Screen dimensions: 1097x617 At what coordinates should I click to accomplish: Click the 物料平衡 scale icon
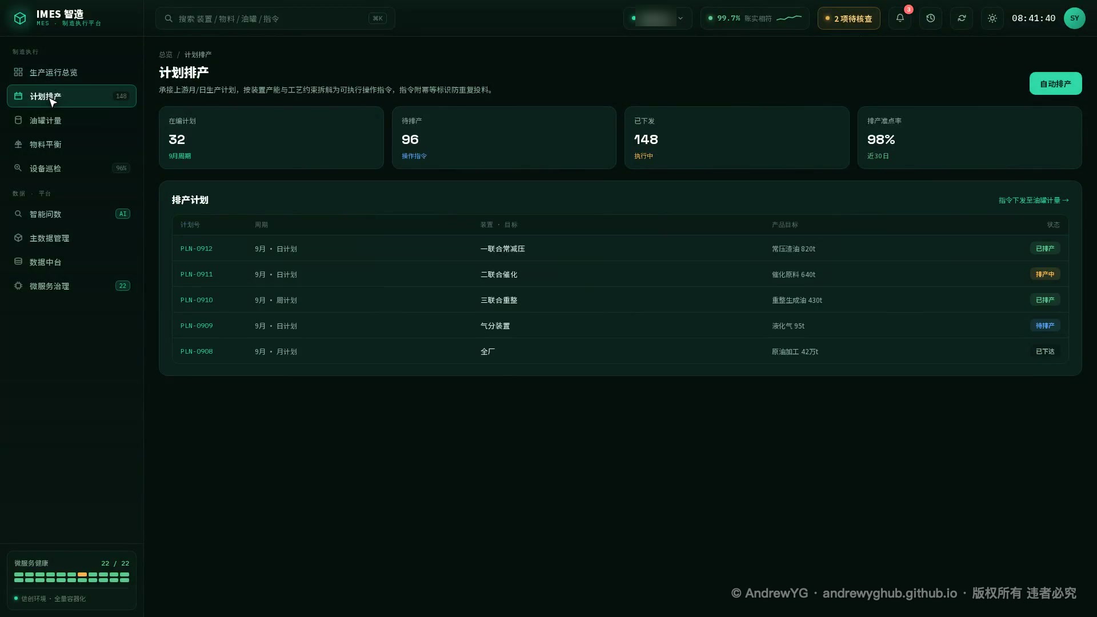click(18, 144)
